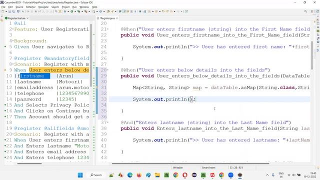Click the green Run button

(72, 11)
